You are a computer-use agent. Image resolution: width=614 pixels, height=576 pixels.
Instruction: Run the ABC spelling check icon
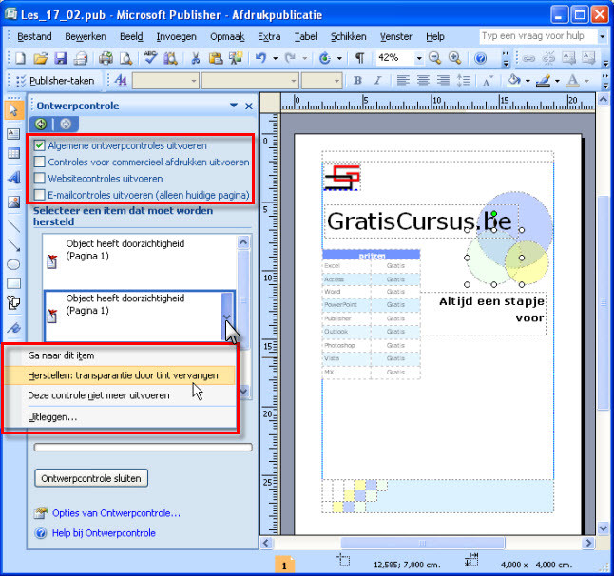[150, 58]
